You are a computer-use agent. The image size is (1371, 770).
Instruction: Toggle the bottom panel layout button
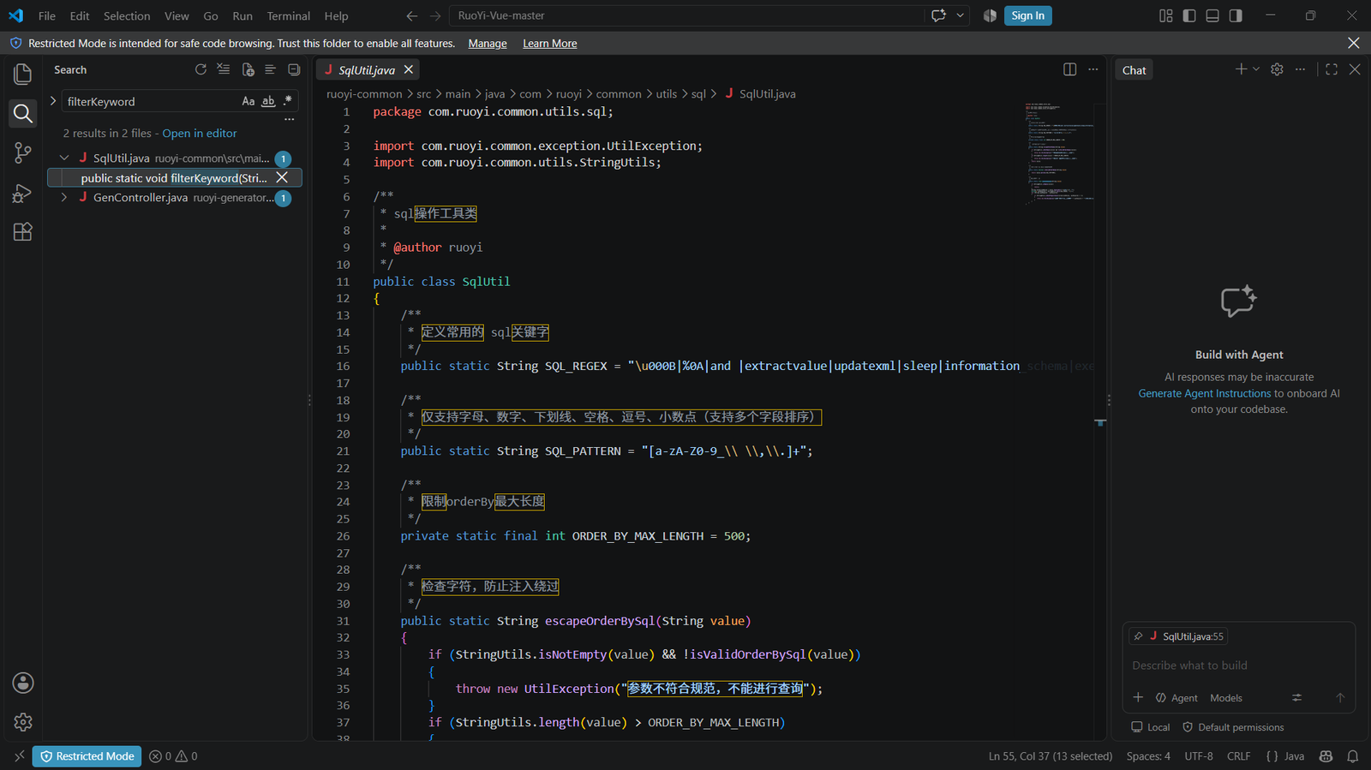click(1212, 15)
